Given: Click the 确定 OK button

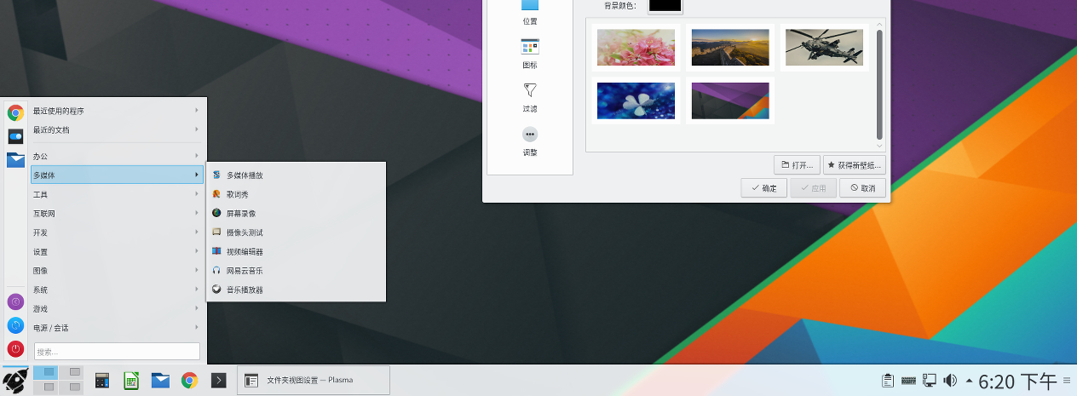Looking at the screenshot, I should 763,188.
